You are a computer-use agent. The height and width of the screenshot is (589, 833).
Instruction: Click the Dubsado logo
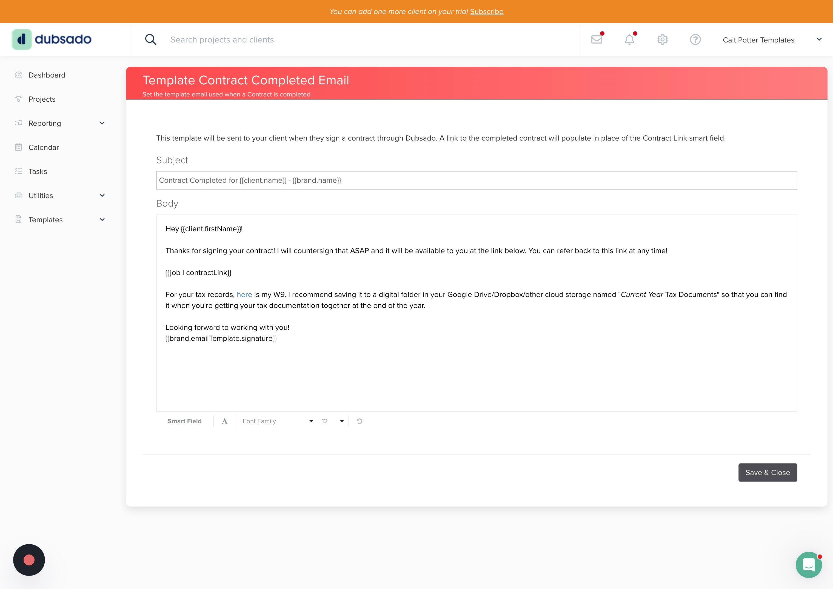52,39
